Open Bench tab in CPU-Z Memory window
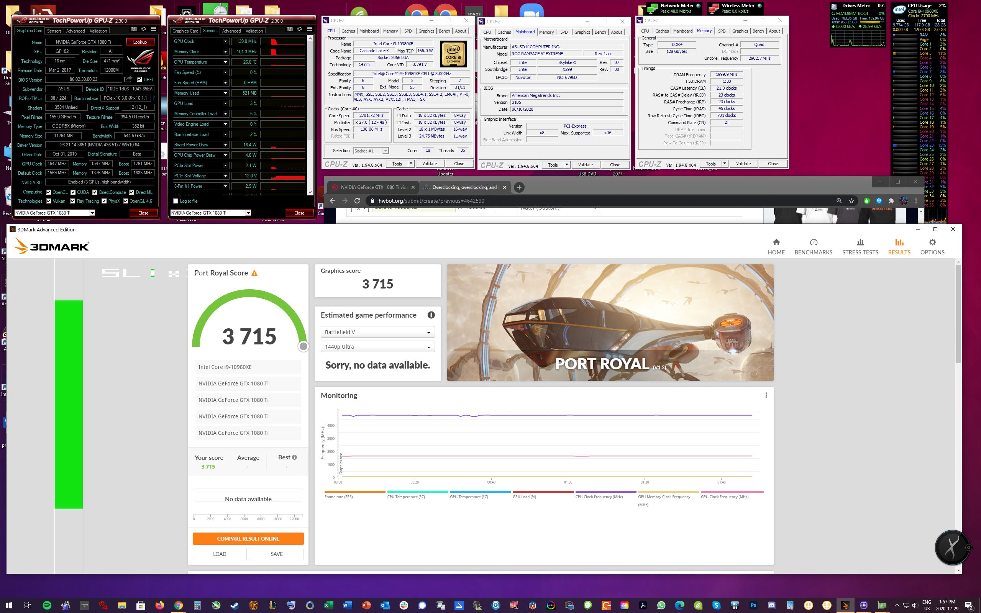 [758, 31]
